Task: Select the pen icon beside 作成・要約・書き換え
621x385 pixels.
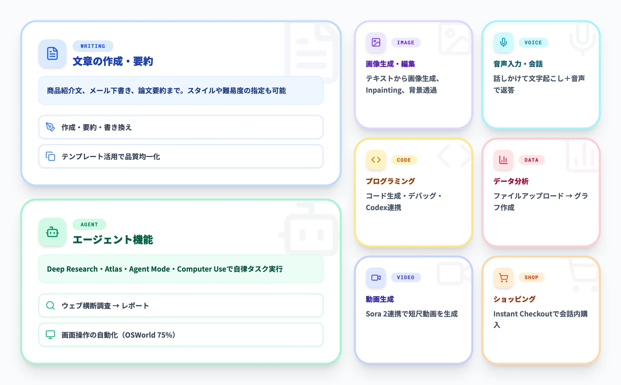Action: pyautogui.click(x=51, y=127)
